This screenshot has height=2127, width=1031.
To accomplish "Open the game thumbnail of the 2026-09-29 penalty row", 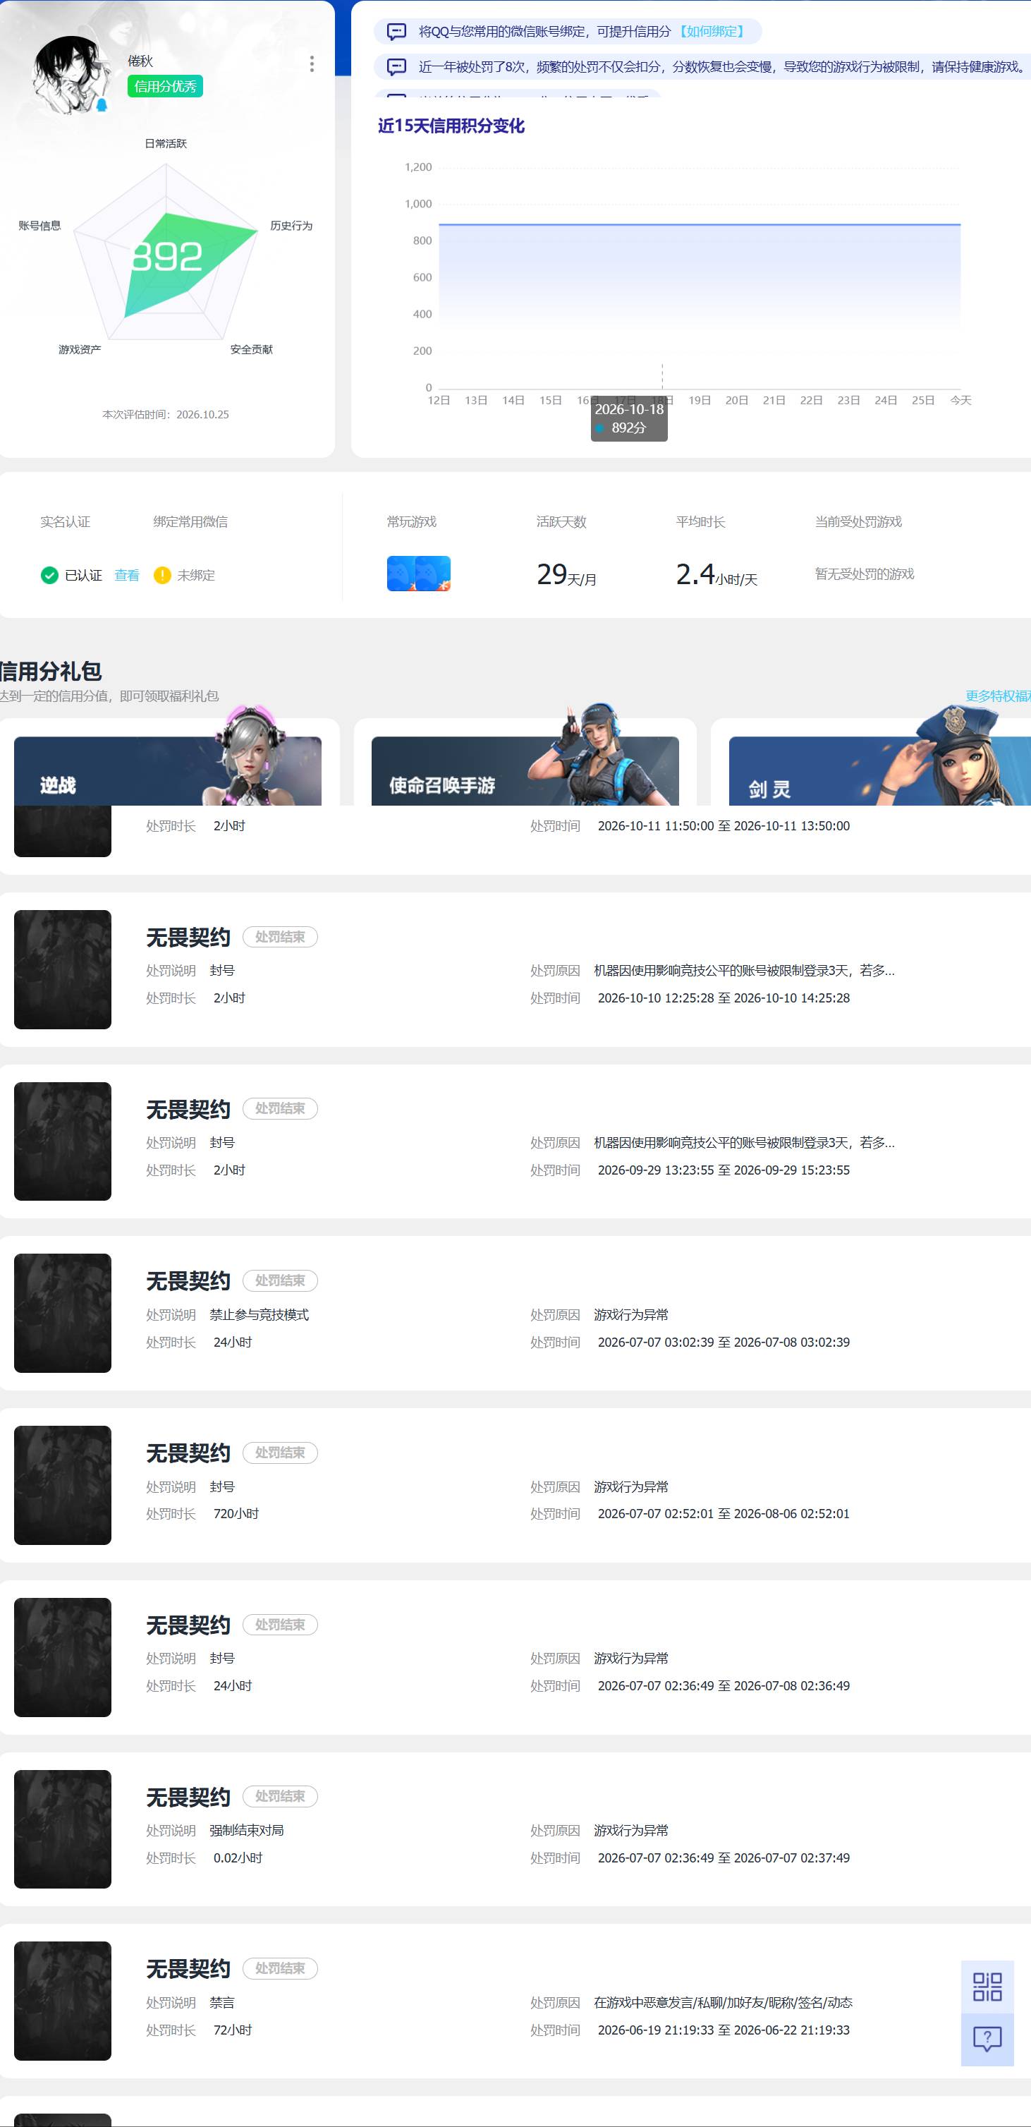I will [63, 1141].
